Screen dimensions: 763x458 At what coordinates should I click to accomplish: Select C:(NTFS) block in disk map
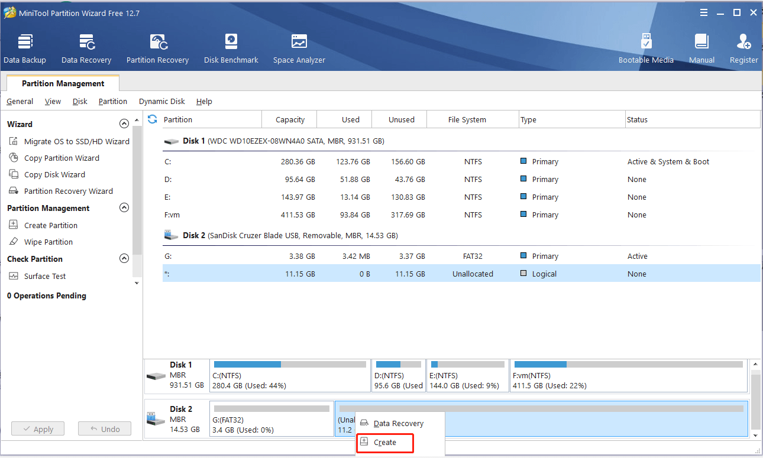tap(290, 375)
